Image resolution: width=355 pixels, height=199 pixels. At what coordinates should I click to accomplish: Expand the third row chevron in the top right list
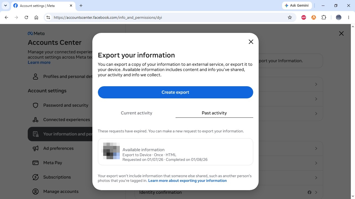[x=316, y=114]
